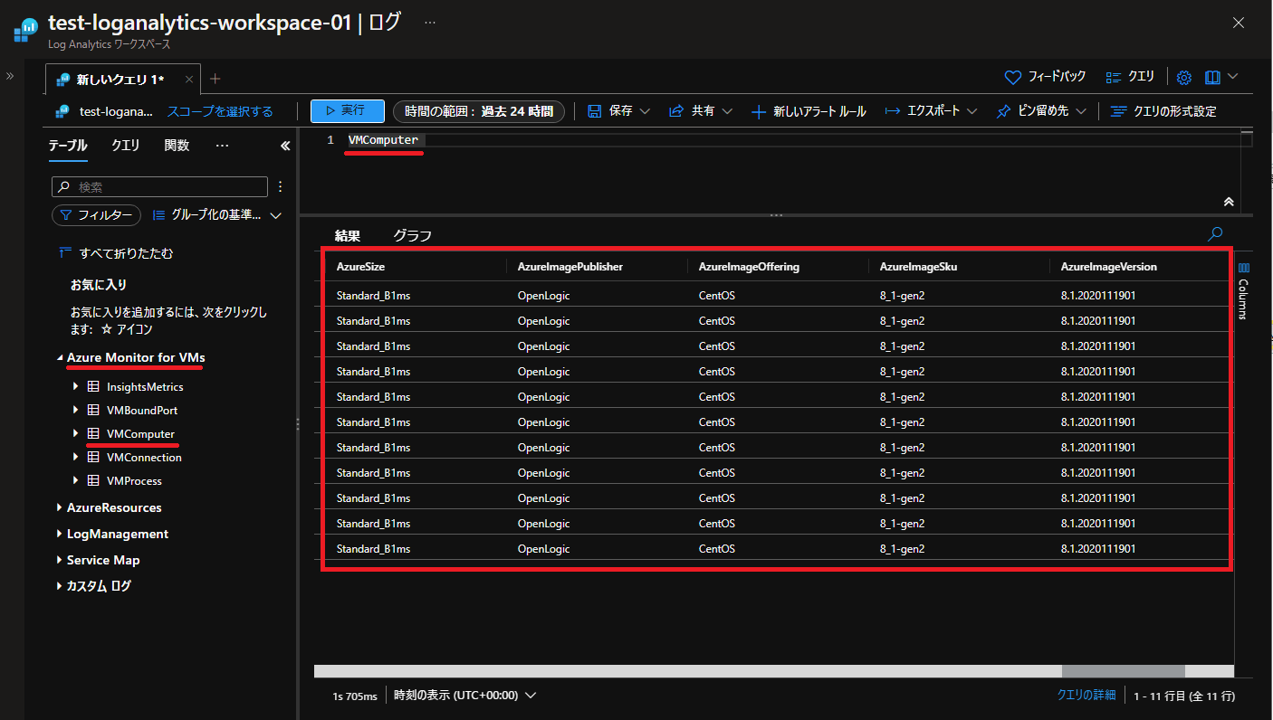Select the 結果 results tab
The image size is (1273, 720).
click(348, 235)
